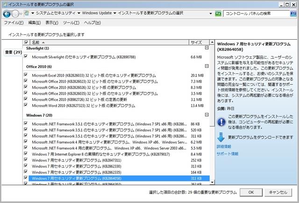Uncheck Office 2010 KB982726 definition update

26,99
